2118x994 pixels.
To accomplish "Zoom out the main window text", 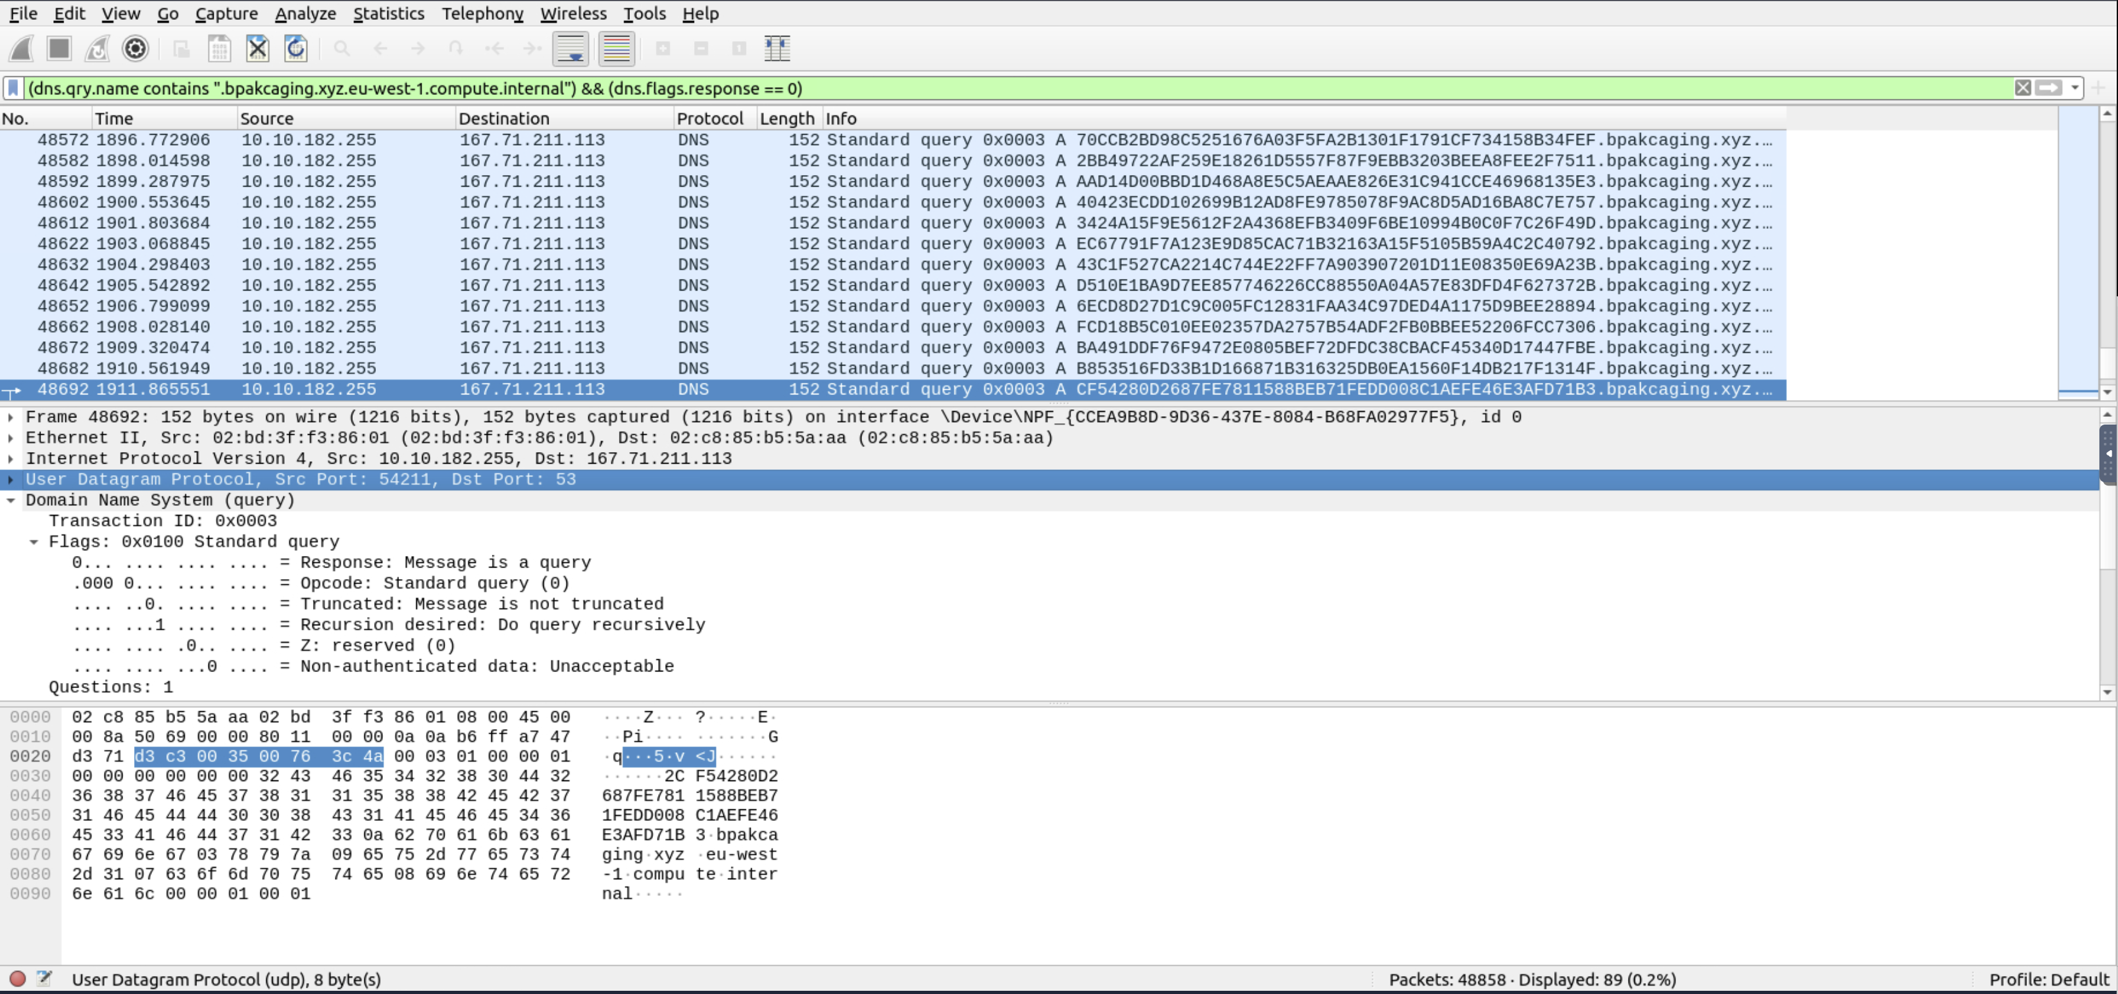I will [x=700, y=49].
